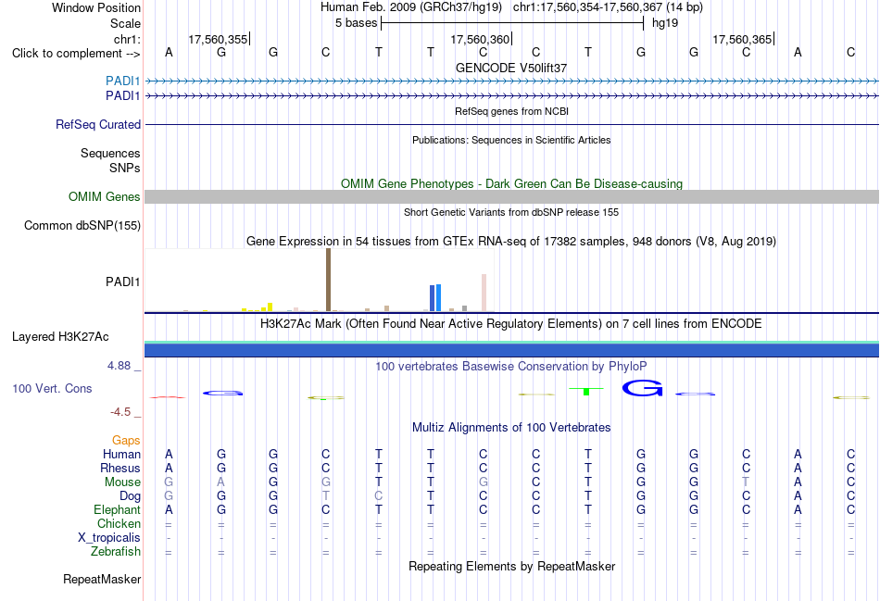The image size is (880, 601).
Task: Select the Human alignment row label
Action: point(121,454)
